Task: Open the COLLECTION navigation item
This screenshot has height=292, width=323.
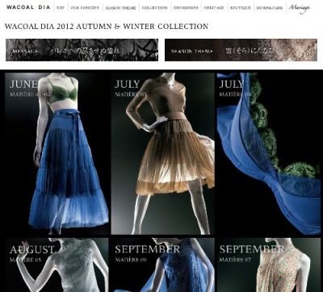Action: click(154, 8)
